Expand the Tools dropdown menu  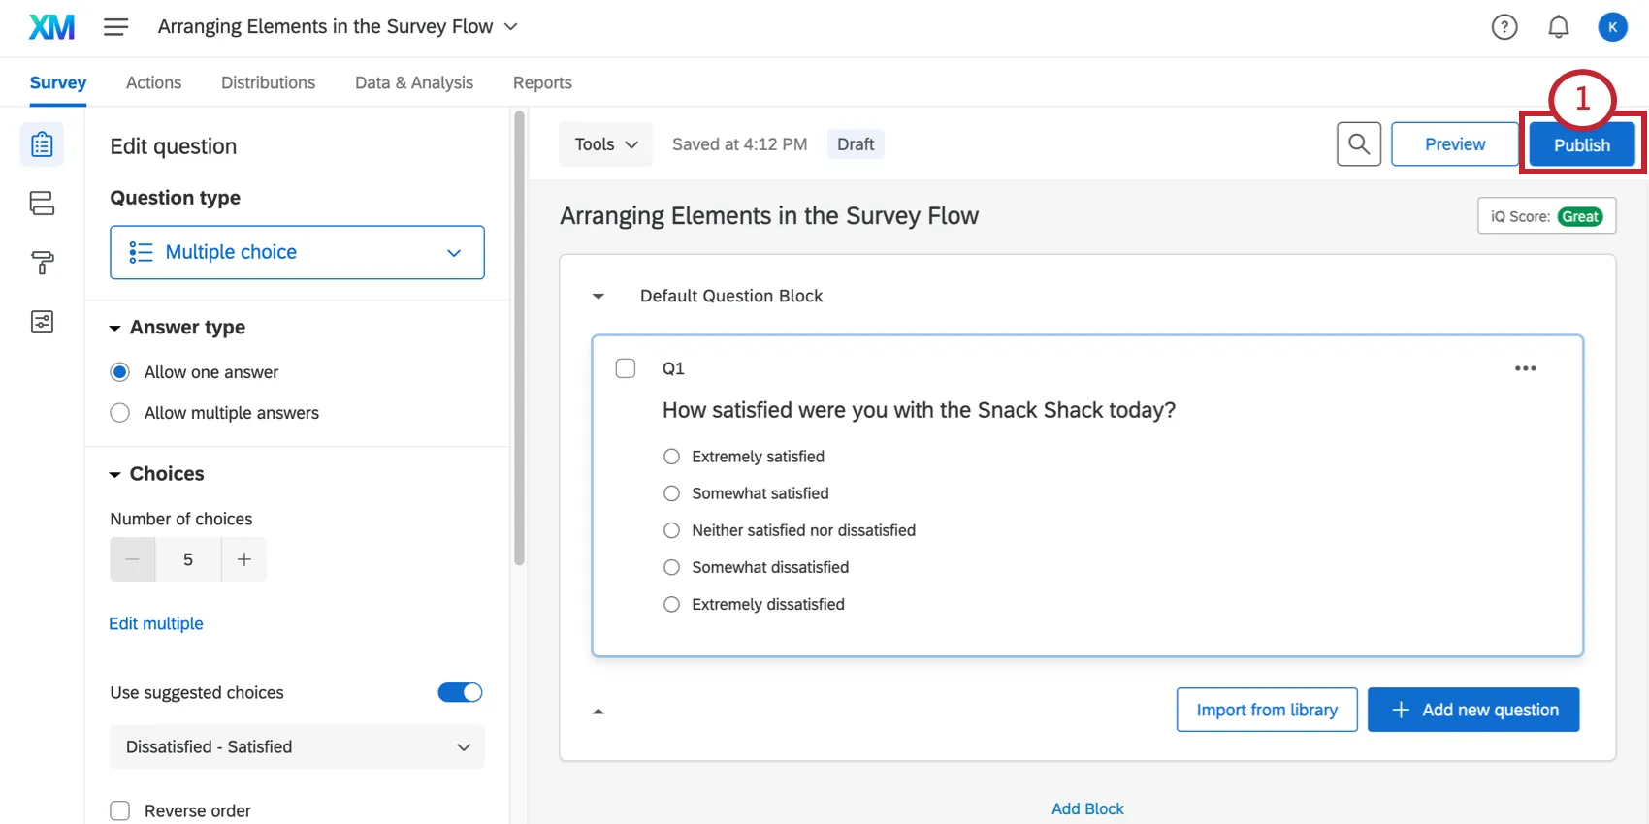tap(605, 144)
